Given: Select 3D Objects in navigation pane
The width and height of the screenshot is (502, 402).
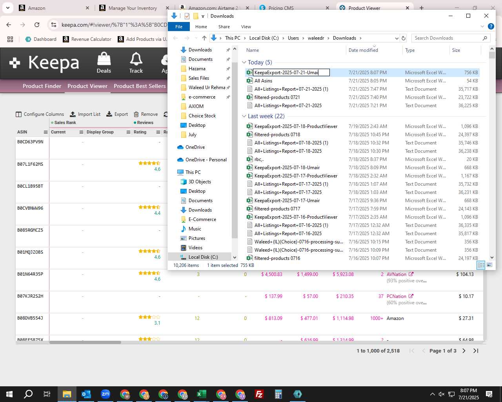Looking at the screenshot, I should pyautogui.click(x=200, y=182).
